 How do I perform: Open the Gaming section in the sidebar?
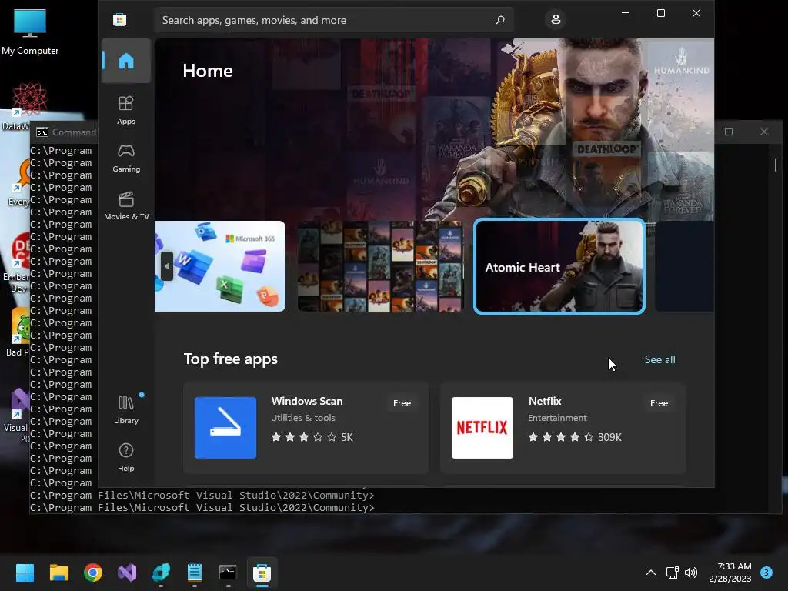click(126, 159)
